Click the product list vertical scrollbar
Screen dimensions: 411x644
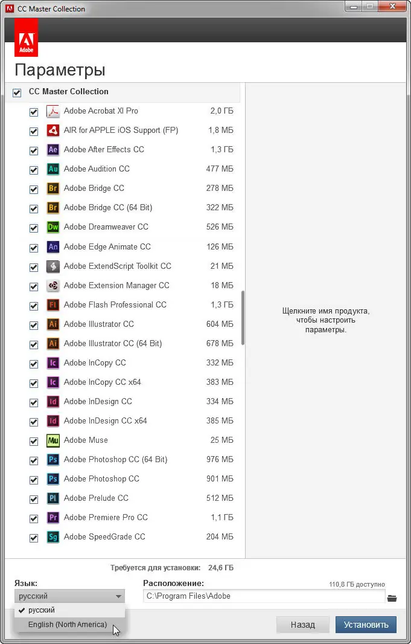[x=243, y=318]
